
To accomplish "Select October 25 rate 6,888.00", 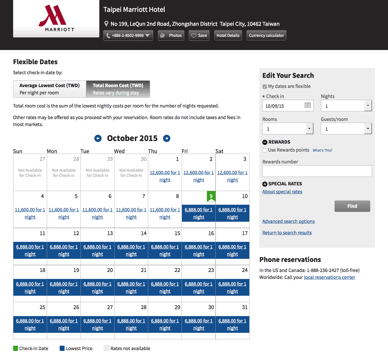I will (30, 324).
